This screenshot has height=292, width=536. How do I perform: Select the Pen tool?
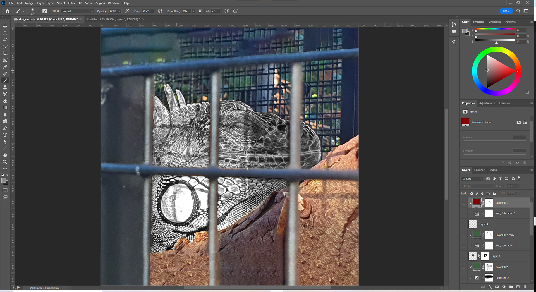click(x=5, y=128)
